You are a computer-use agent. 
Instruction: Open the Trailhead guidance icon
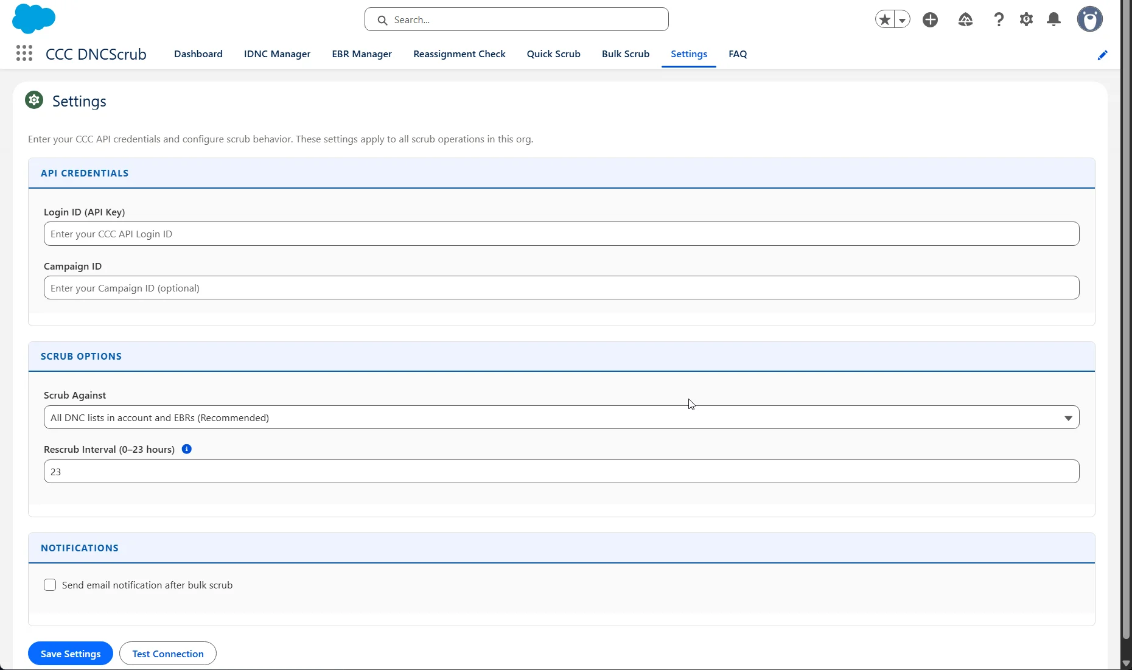tap(965, 19)
